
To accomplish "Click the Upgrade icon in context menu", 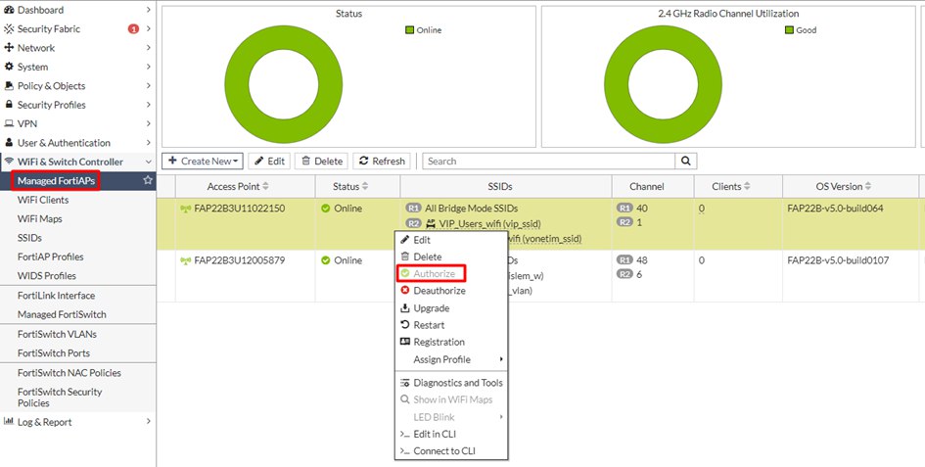I will tap(405, 308).
